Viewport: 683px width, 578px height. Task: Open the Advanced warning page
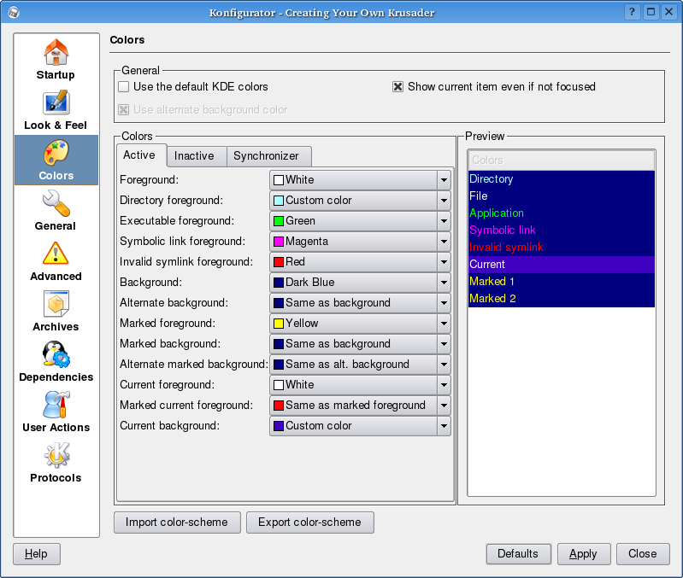tap(56, 261)
